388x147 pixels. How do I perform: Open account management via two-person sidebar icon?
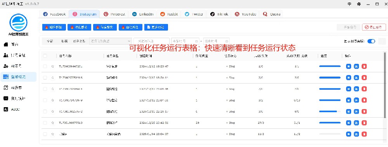[6, 55]
